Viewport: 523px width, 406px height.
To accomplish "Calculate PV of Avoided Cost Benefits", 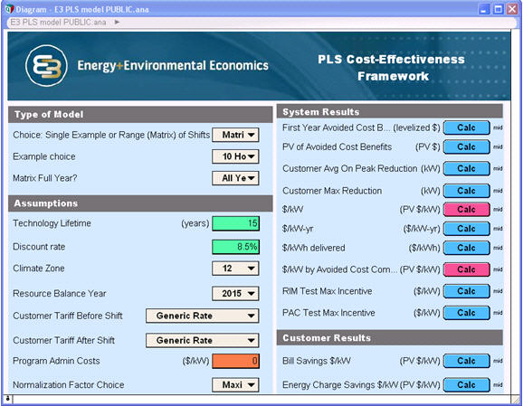I will [467, 147].
